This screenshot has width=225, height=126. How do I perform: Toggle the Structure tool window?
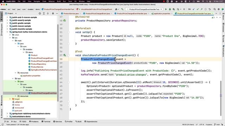pos(1,113)
